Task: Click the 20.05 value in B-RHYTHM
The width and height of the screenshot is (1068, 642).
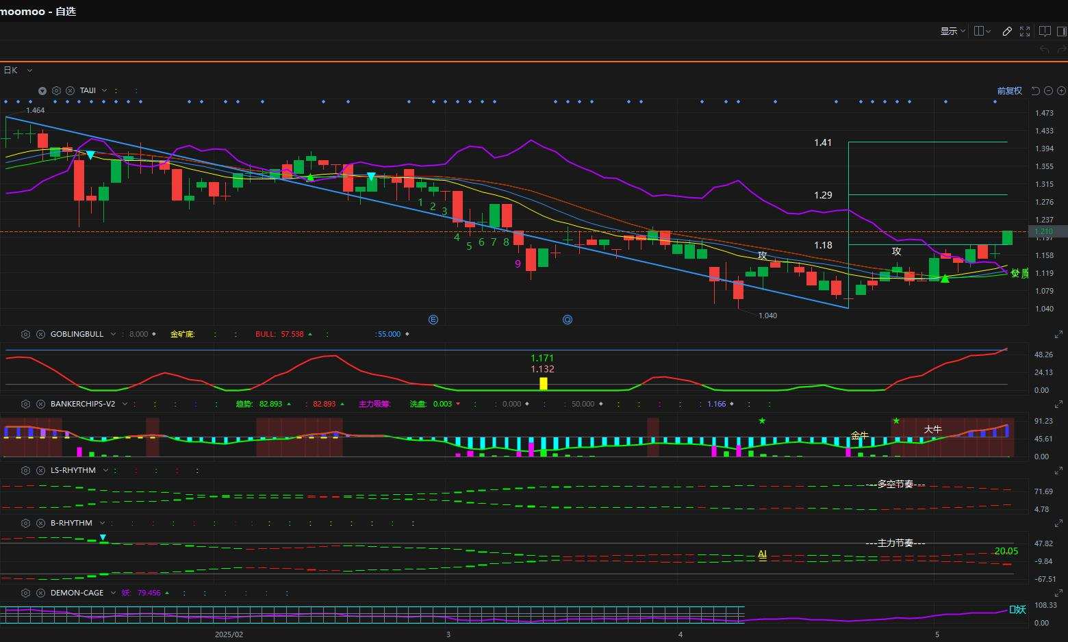Action: click(1006, 551)
